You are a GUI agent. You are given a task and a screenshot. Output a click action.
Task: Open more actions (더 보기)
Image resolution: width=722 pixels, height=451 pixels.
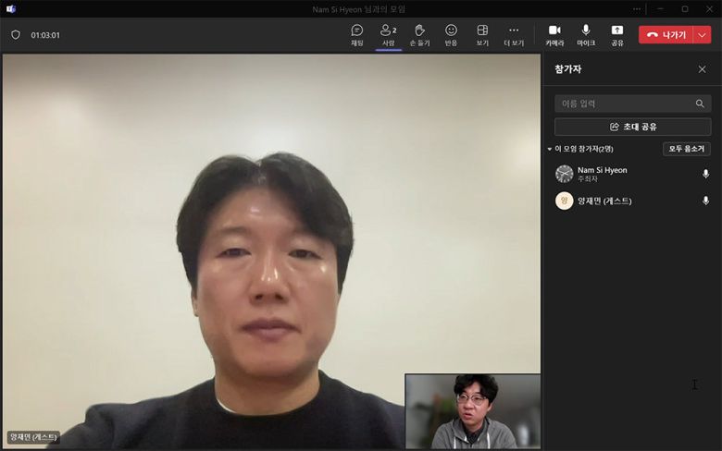tap(514, 35)
